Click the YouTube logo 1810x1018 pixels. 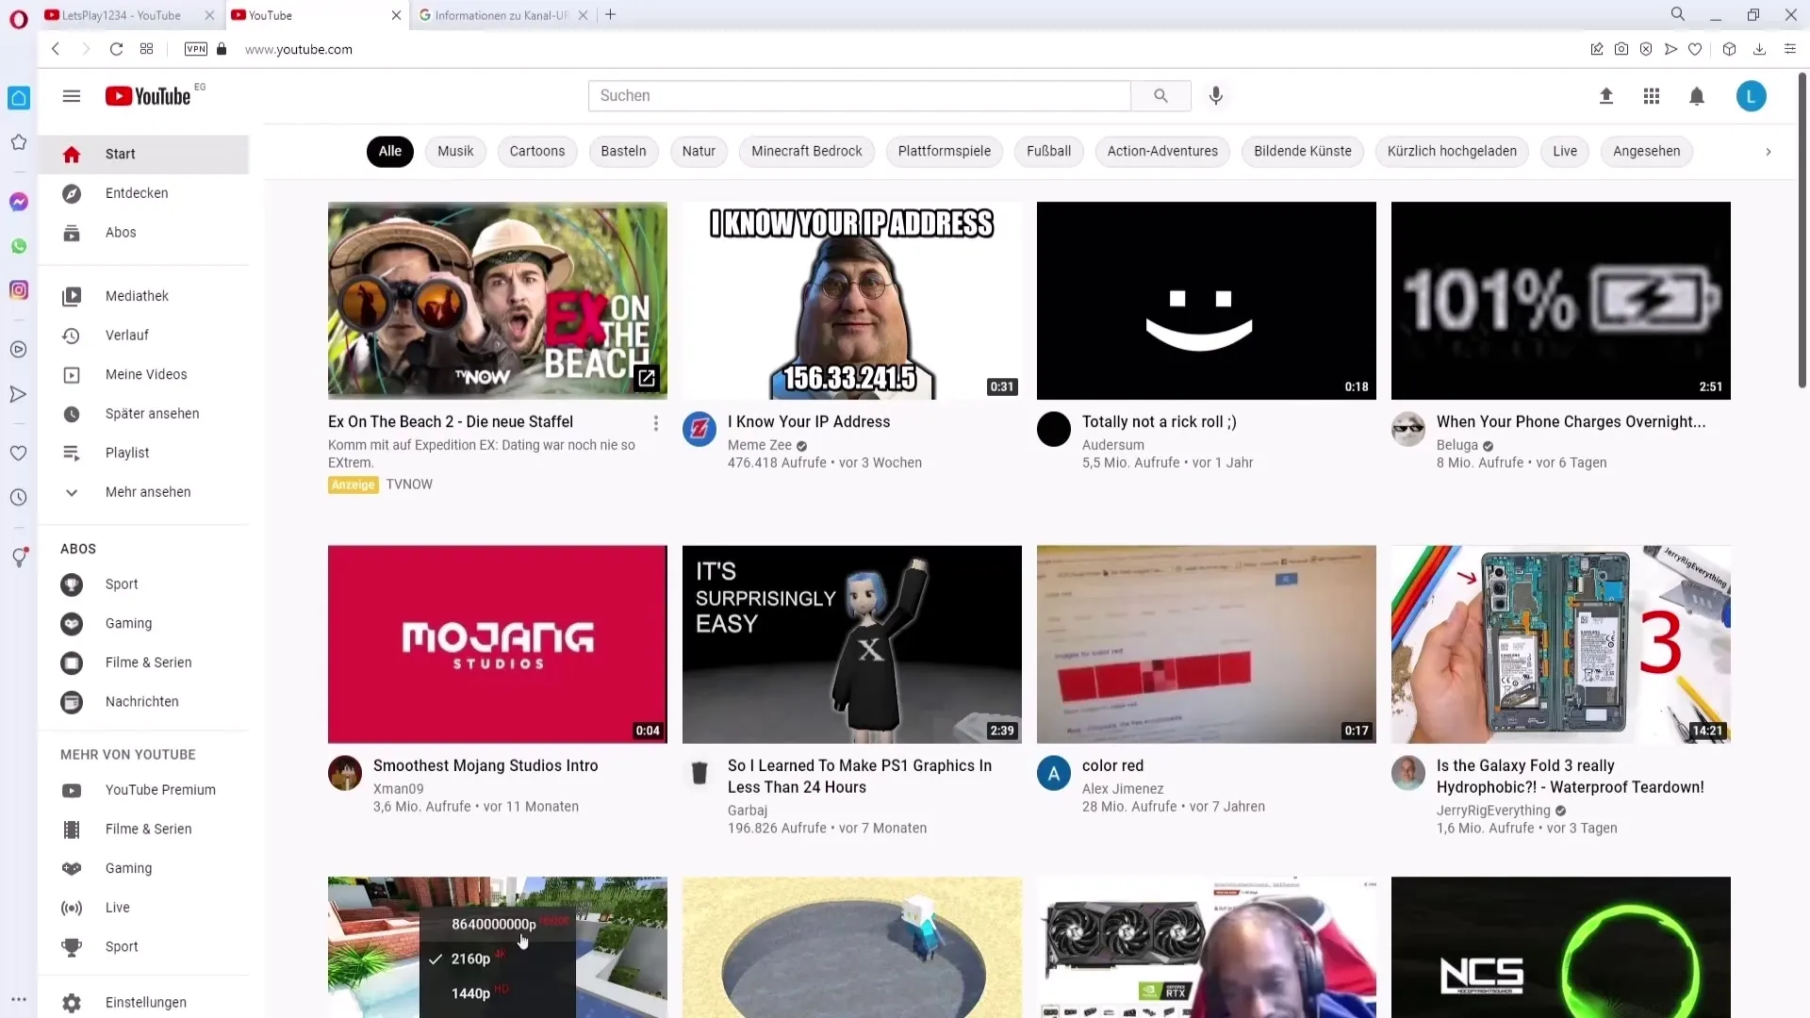[148, 96]
